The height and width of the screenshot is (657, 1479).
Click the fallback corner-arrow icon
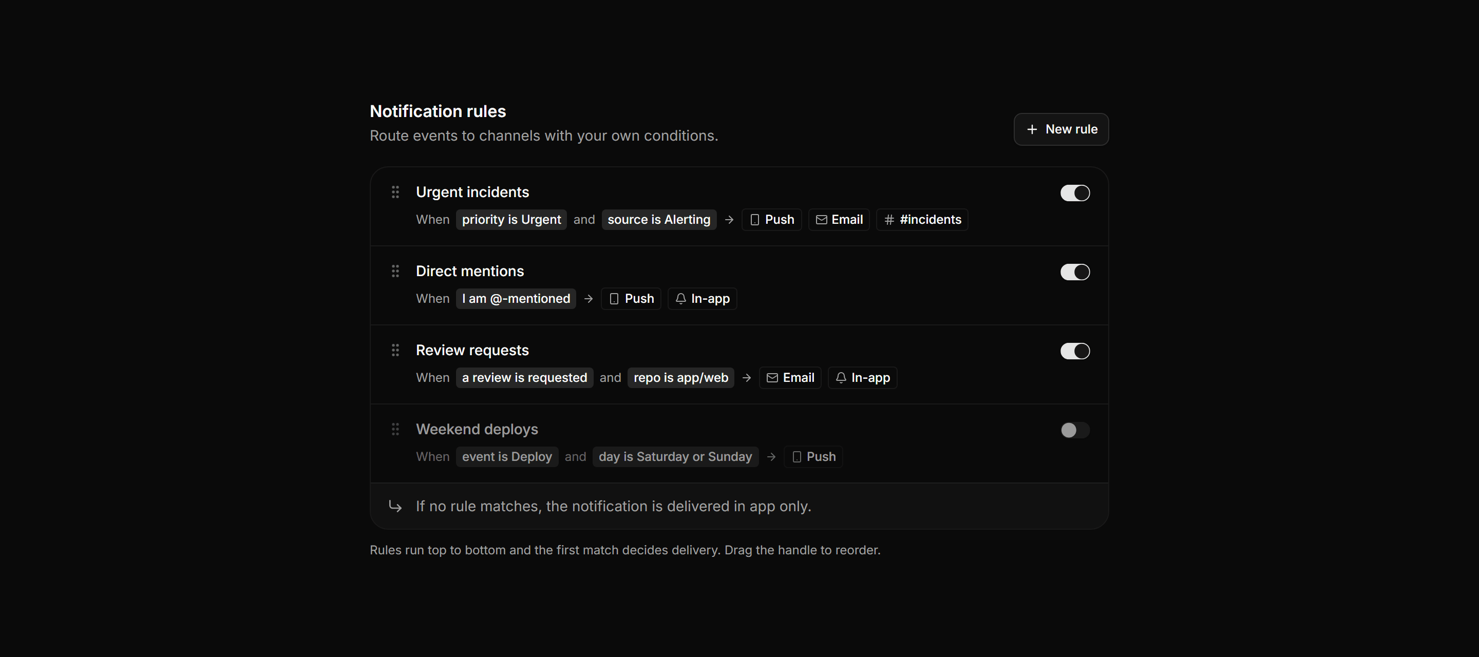coord(395,507)
